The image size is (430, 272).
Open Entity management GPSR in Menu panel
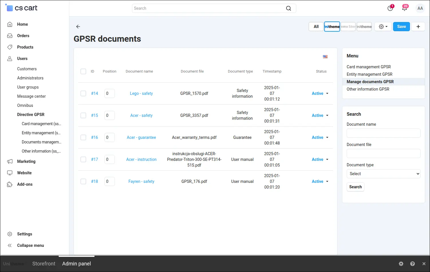[x=369, y=74]
